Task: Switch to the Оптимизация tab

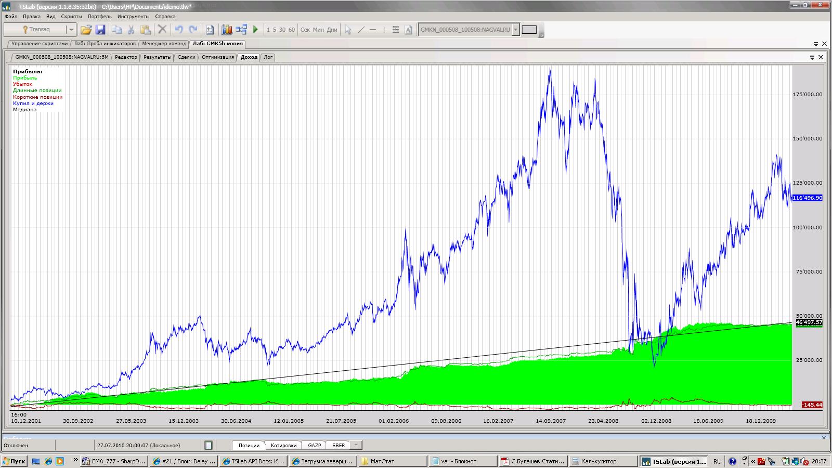Action: (x=218, y=57)
